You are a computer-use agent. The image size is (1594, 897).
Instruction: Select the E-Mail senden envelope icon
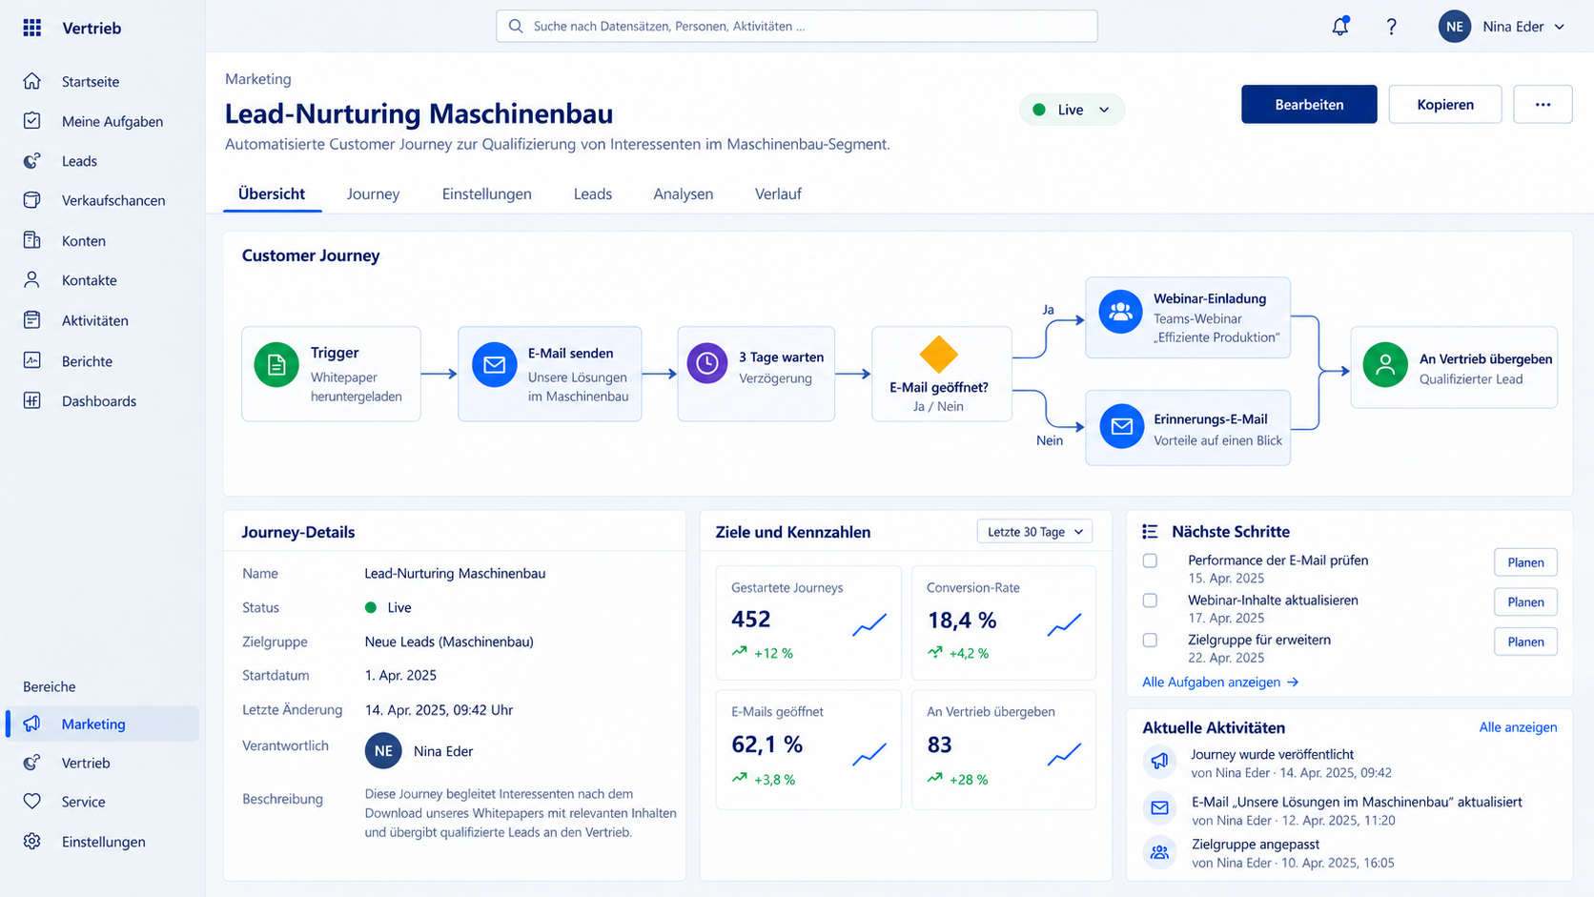494,366
